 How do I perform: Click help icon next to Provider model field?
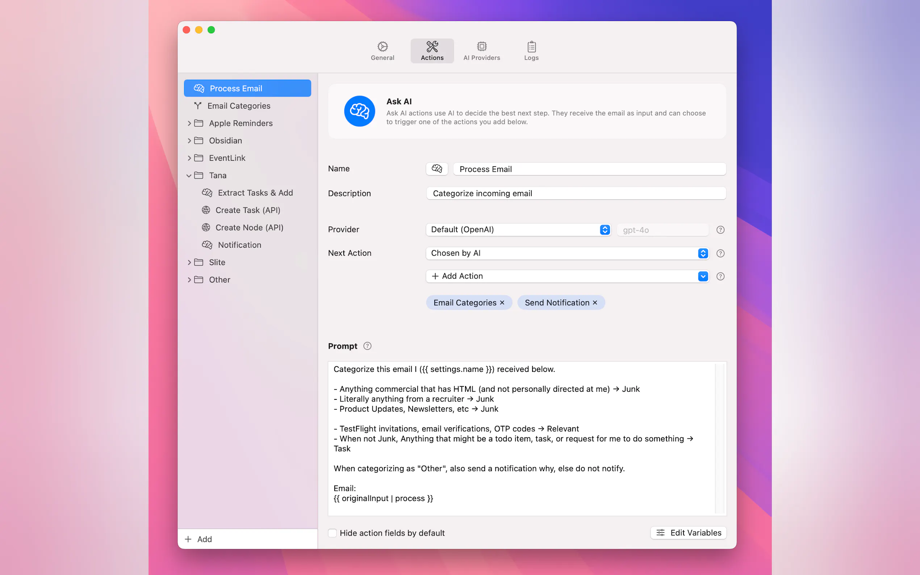720,230
